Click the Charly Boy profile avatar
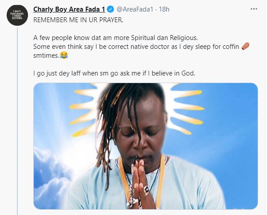 click(18, 17)
